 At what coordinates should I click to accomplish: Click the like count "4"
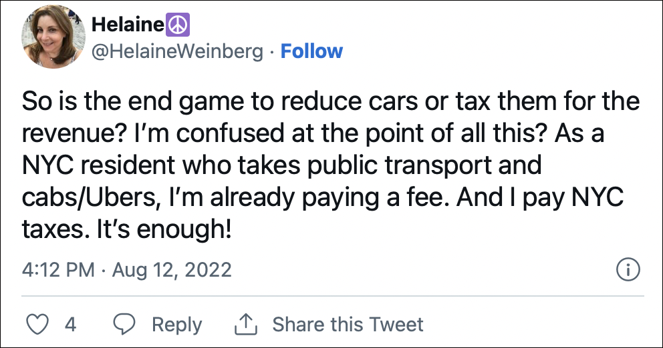click(70, 325)
